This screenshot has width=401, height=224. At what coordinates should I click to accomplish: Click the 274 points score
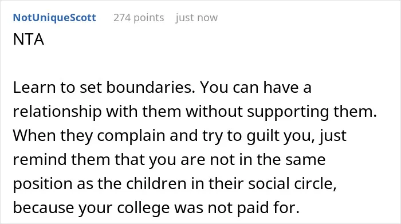[x=139, y=18]
